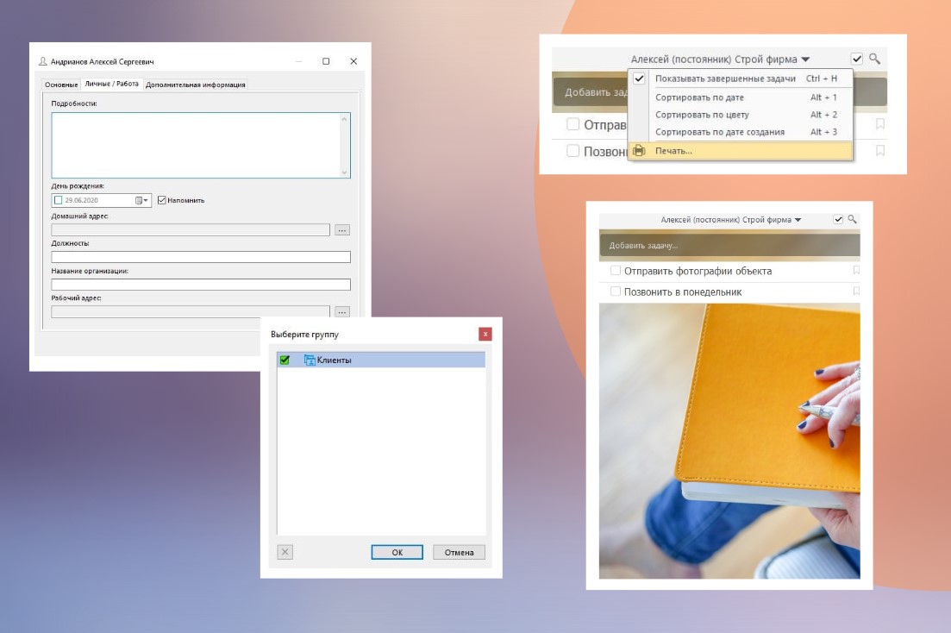Click the Добавить задачу... field in lower panel
Viewport: 951px width, 633px height.
tap(729, 245)
